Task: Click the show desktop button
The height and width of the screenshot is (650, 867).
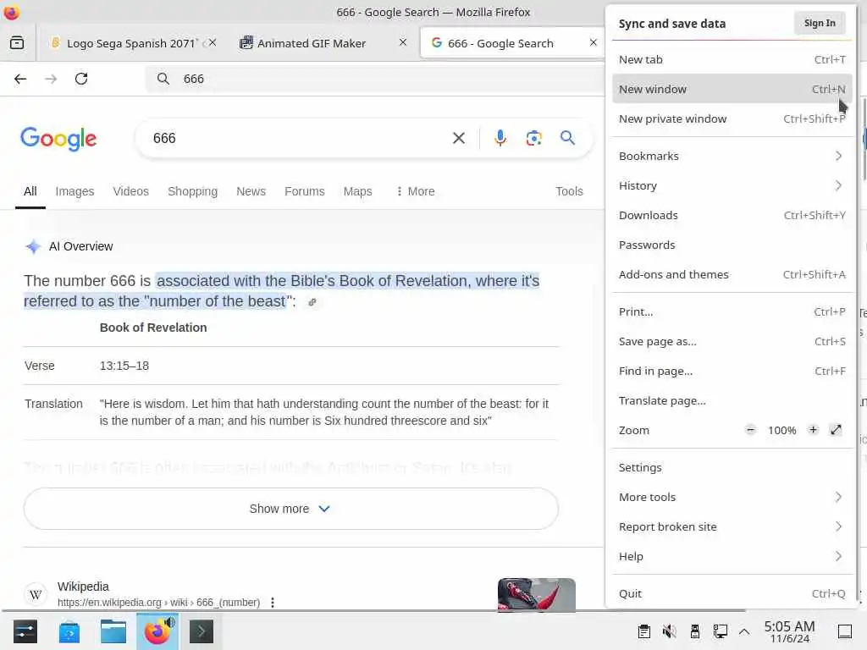Action: 845,631
